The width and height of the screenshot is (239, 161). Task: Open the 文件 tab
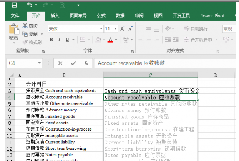tap(15, 15)
